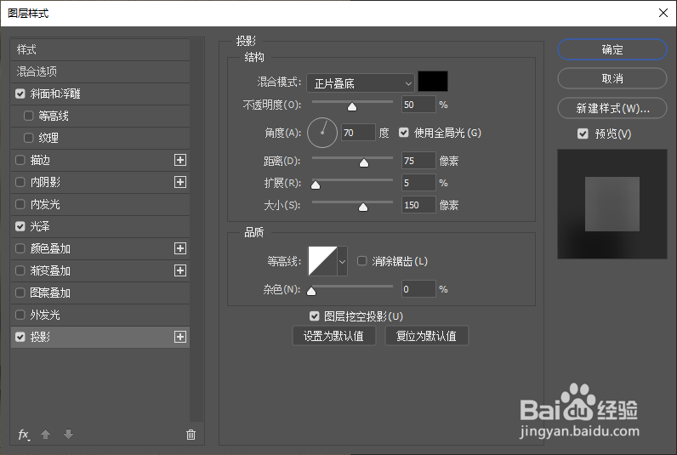Click the 距离 slider handle

[x=364, y=162]
